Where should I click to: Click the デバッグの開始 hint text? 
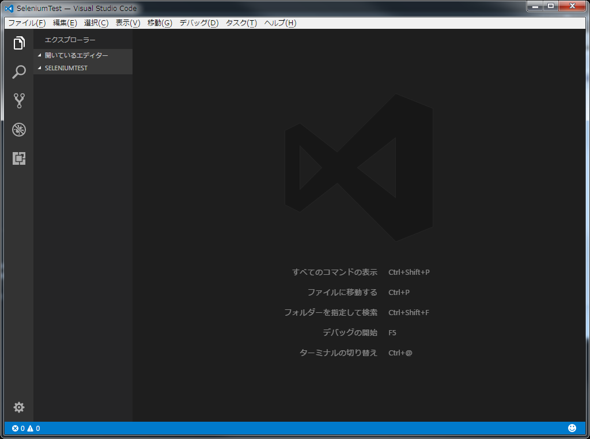tap(350, 332)
